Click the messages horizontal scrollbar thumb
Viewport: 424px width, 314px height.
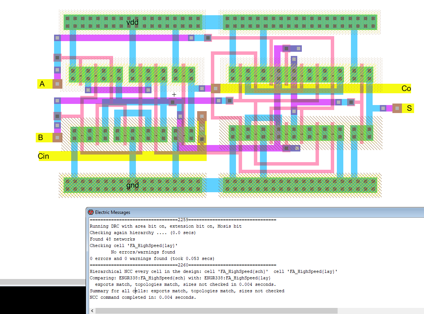(217, 311)
